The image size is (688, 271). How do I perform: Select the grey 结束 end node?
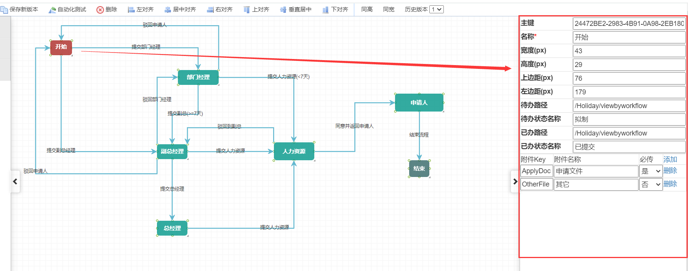coord(419,169)
